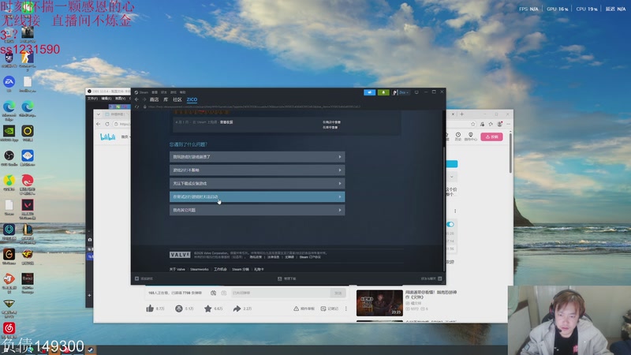Open the Steam 库 tab
The width and height of the screenshot is (631, 355).
point(166,99)
